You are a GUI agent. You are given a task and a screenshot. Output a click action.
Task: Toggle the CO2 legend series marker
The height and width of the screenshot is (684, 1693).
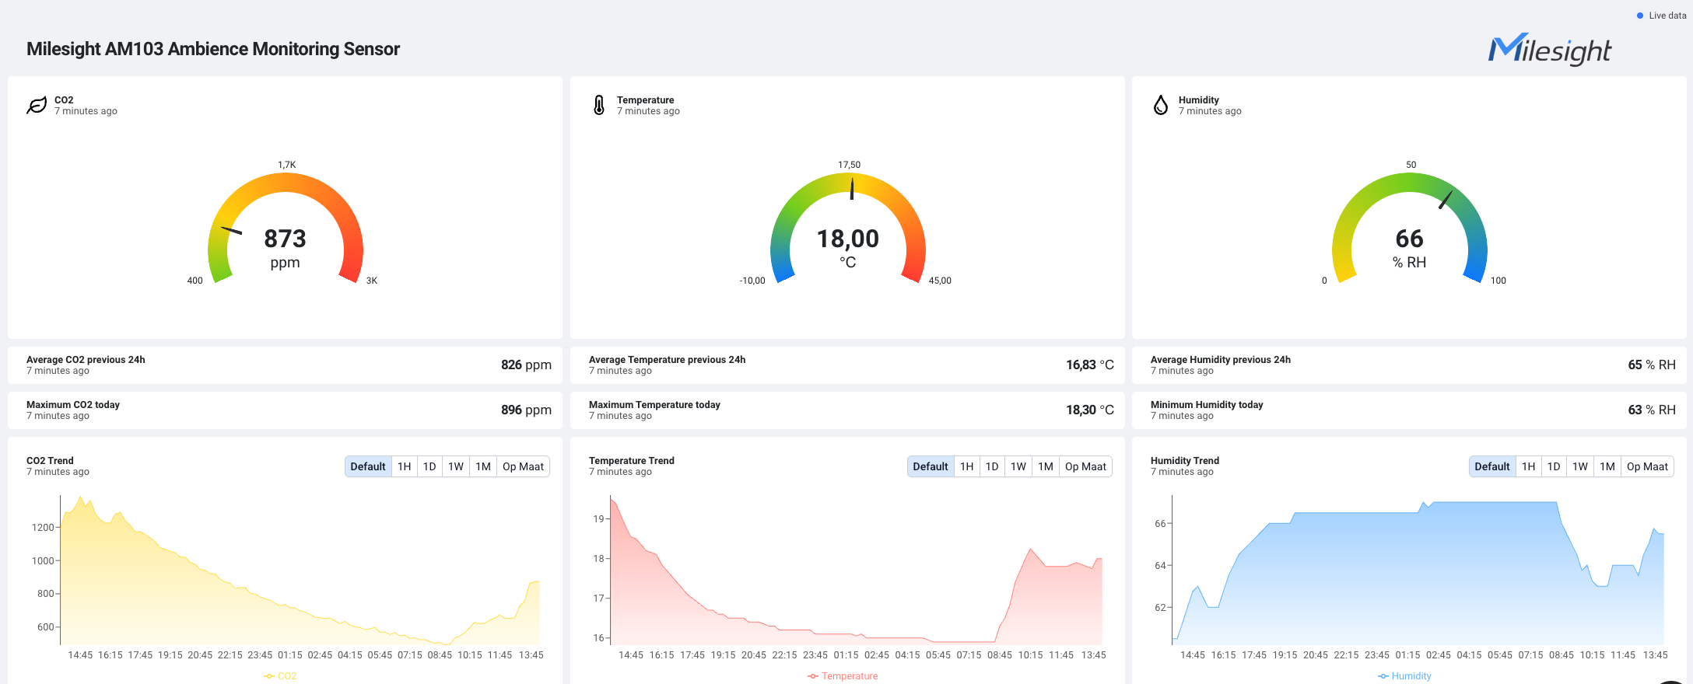[x=269, y=676]
